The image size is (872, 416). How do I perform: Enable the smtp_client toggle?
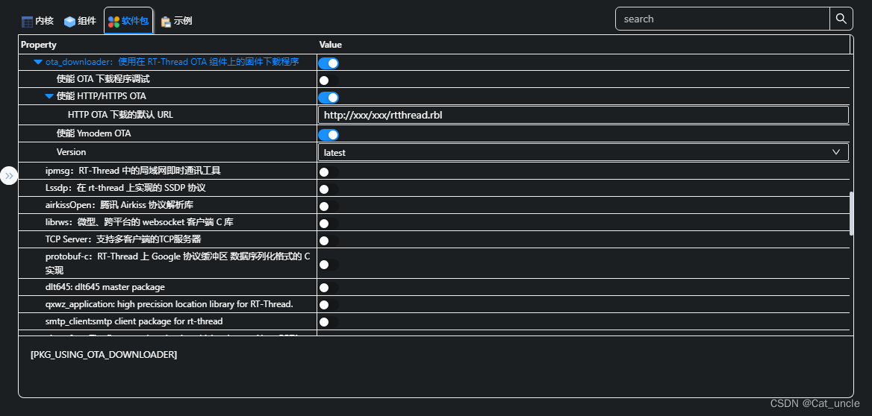[x=328, y=322]
